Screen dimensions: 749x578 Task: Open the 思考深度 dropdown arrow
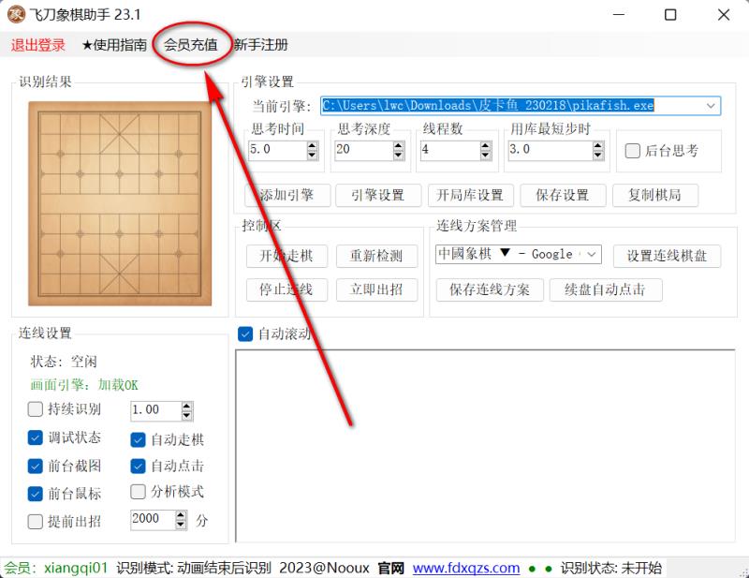pyautogui.click(x=399, y=150)
